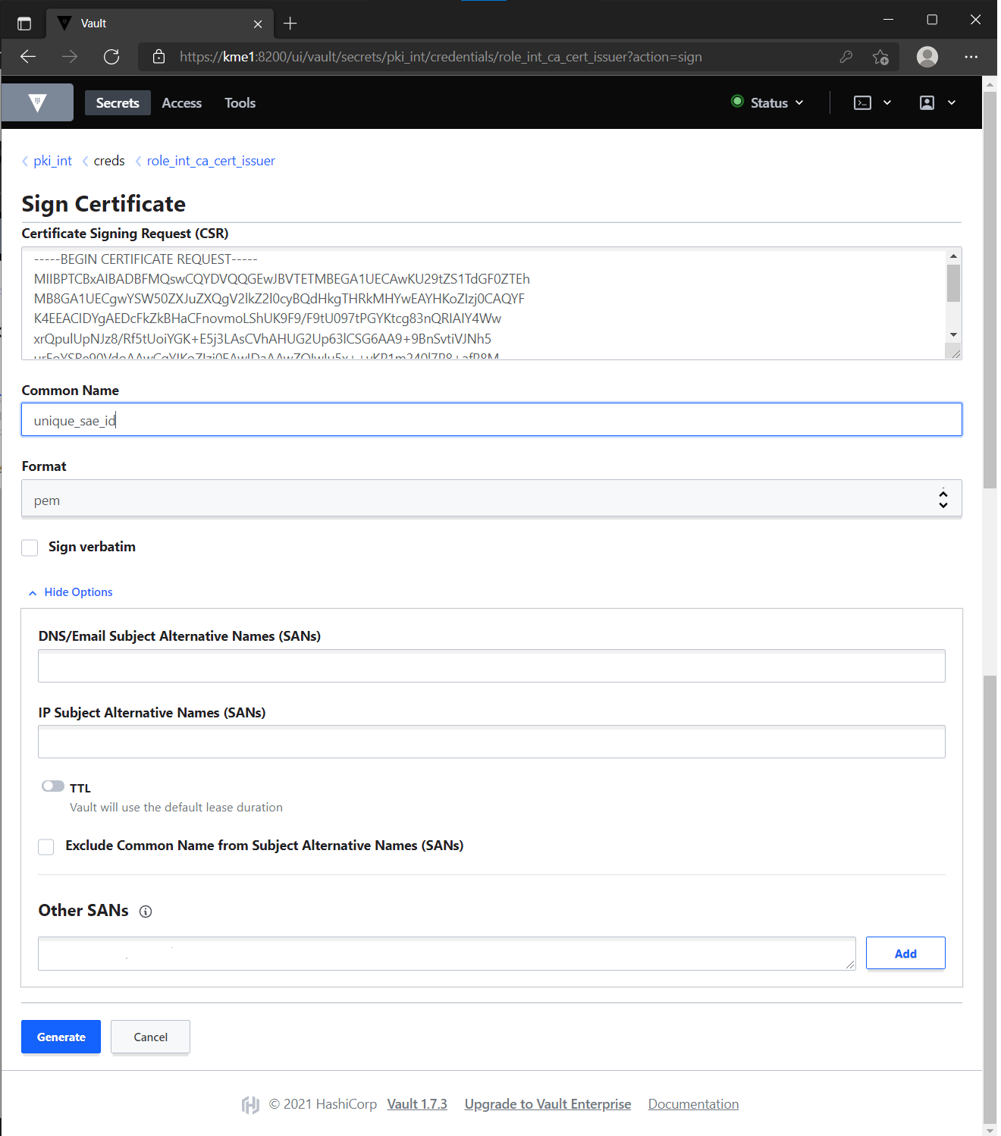Screen dimensions: 1001x1136
Task: Click Add next to Other SANs
Action: coord(905,953)
